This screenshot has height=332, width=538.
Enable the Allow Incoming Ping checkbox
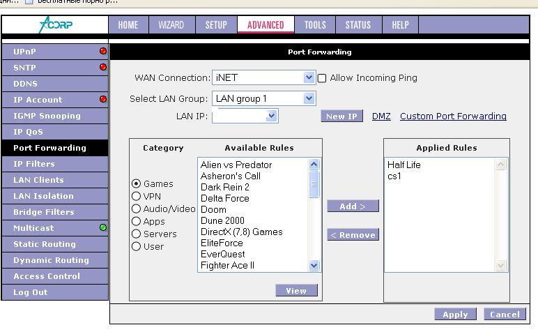322,78
